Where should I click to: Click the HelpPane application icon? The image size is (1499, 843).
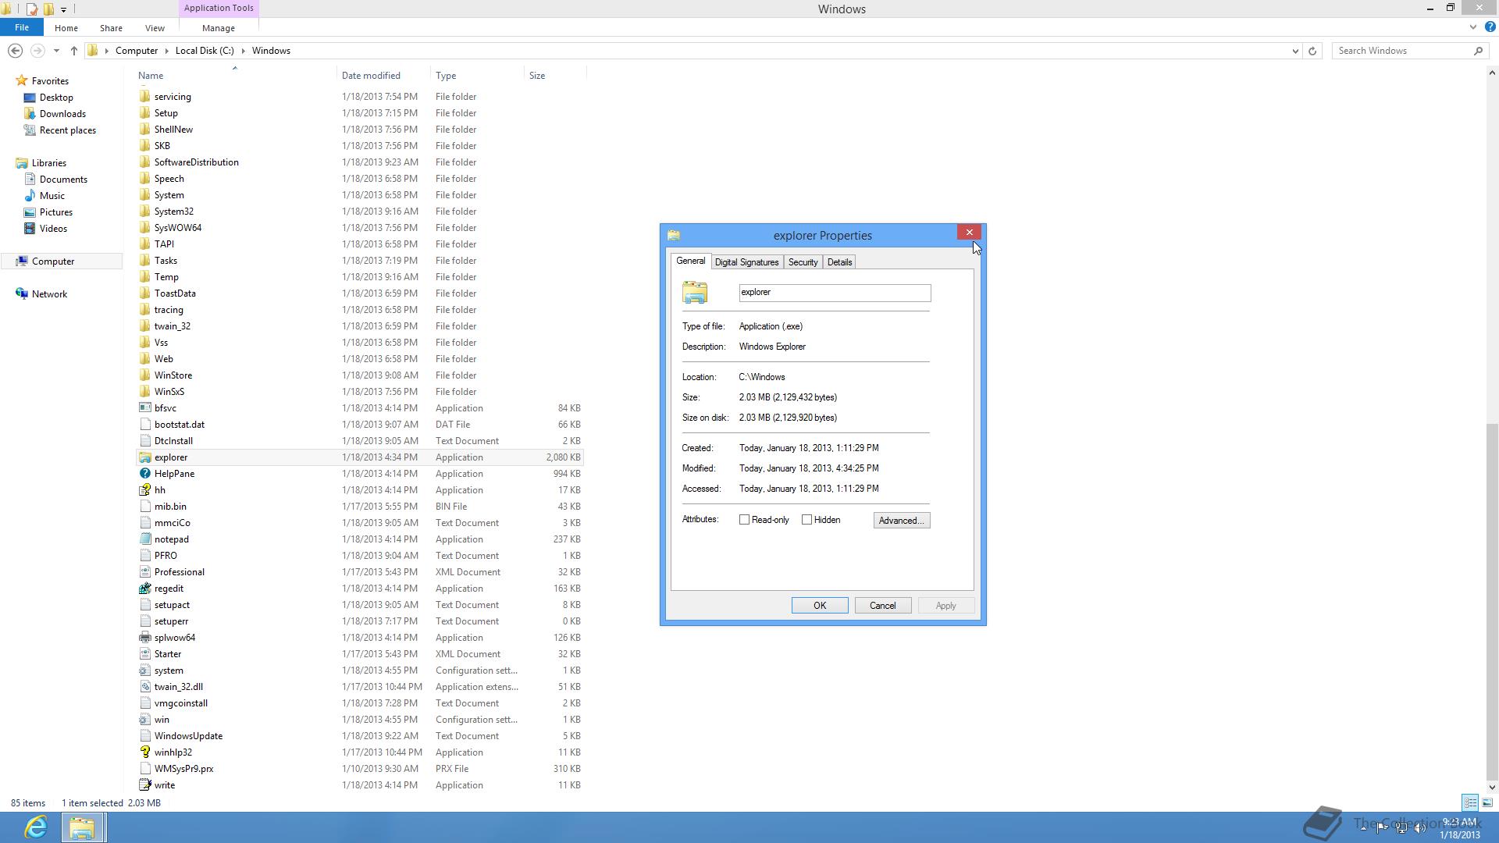click(144, 474)
